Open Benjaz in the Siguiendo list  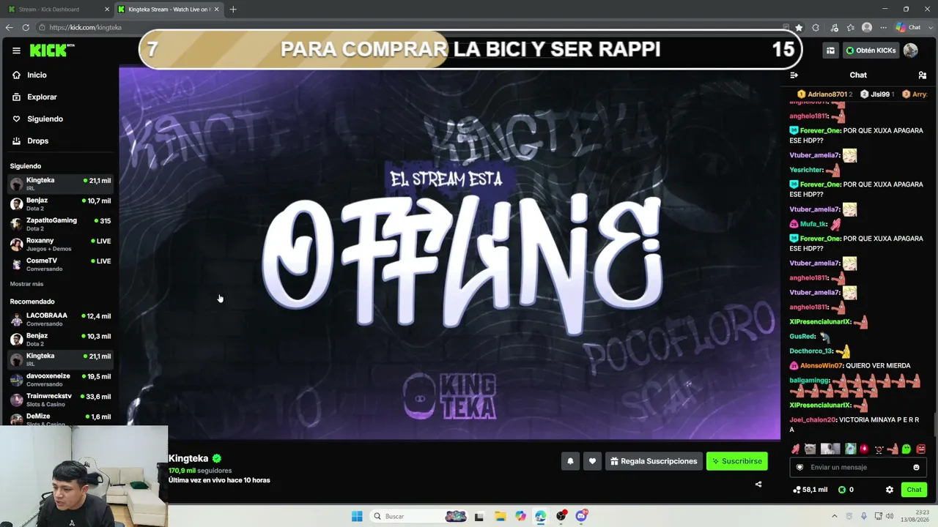click(x=60, y=204)
